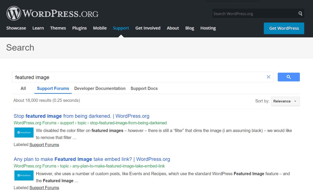Viewport: 313px width, 193px height.
Task: Focus the Search WordPress.org field
Action: tap(255, 14)
